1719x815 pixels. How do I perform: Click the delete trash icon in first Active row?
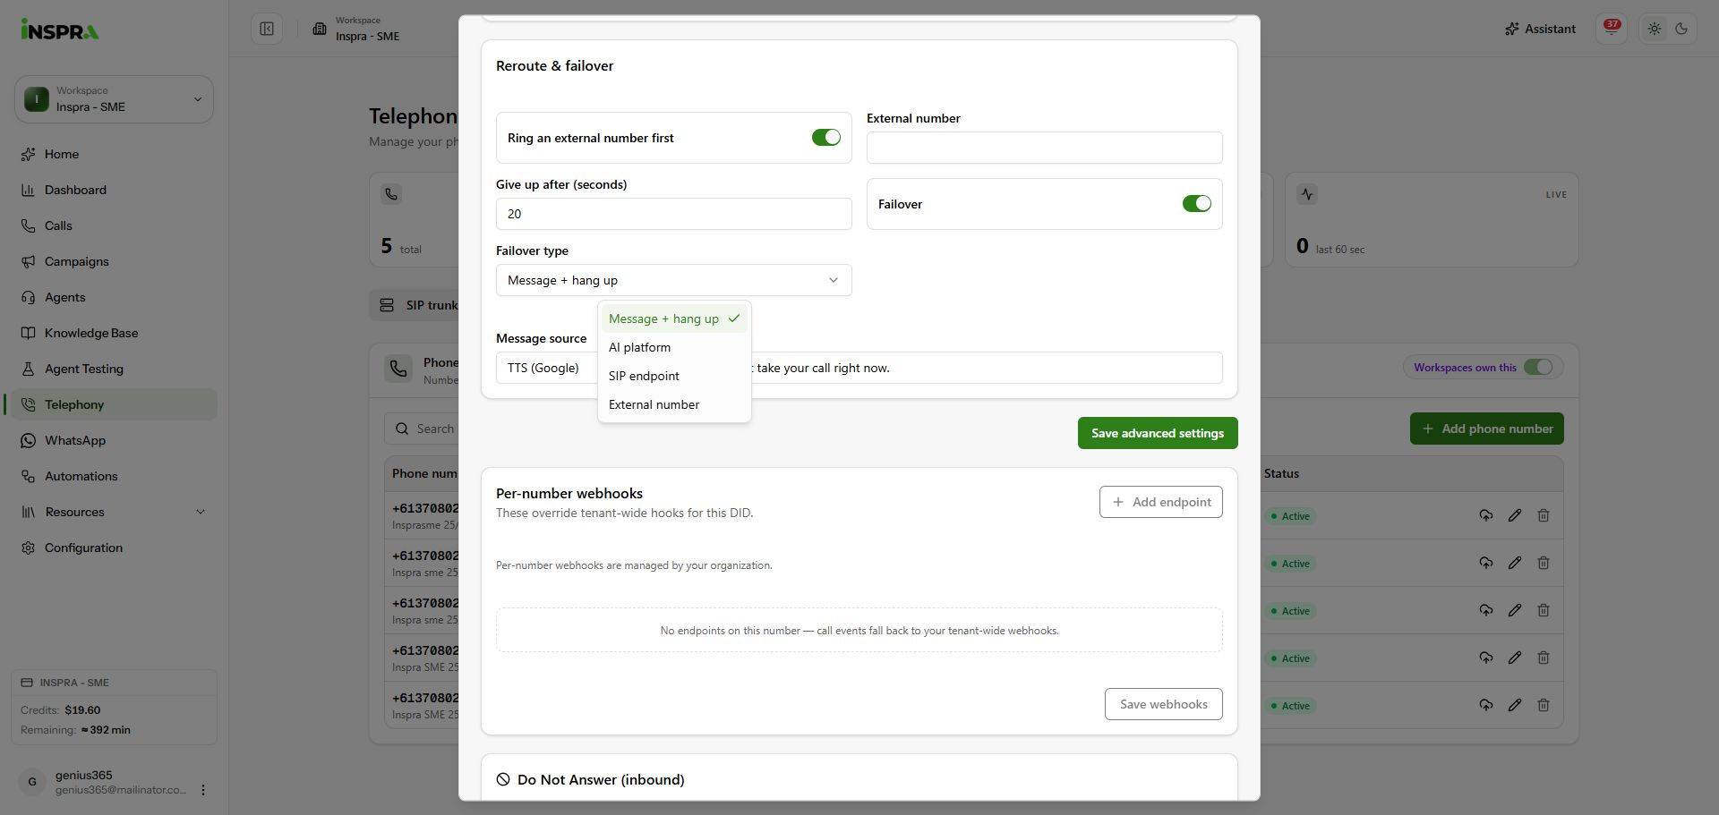(1544, 515)
